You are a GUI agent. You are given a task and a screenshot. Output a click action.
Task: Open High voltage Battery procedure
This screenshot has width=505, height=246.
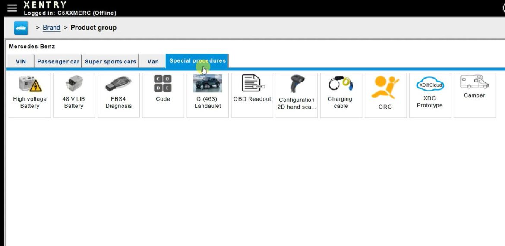[x=30, y=95]
